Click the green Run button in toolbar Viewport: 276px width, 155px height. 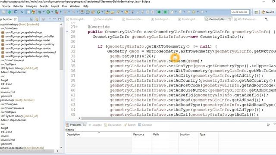48,12
